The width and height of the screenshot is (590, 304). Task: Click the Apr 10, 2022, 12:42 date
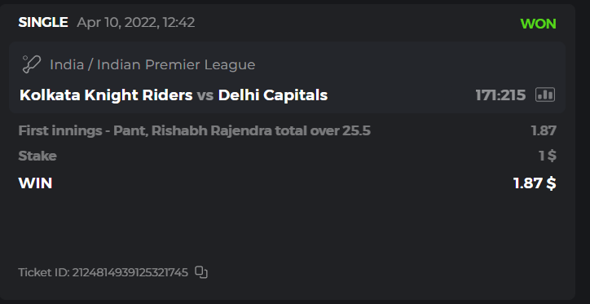(x=136, y=23)
